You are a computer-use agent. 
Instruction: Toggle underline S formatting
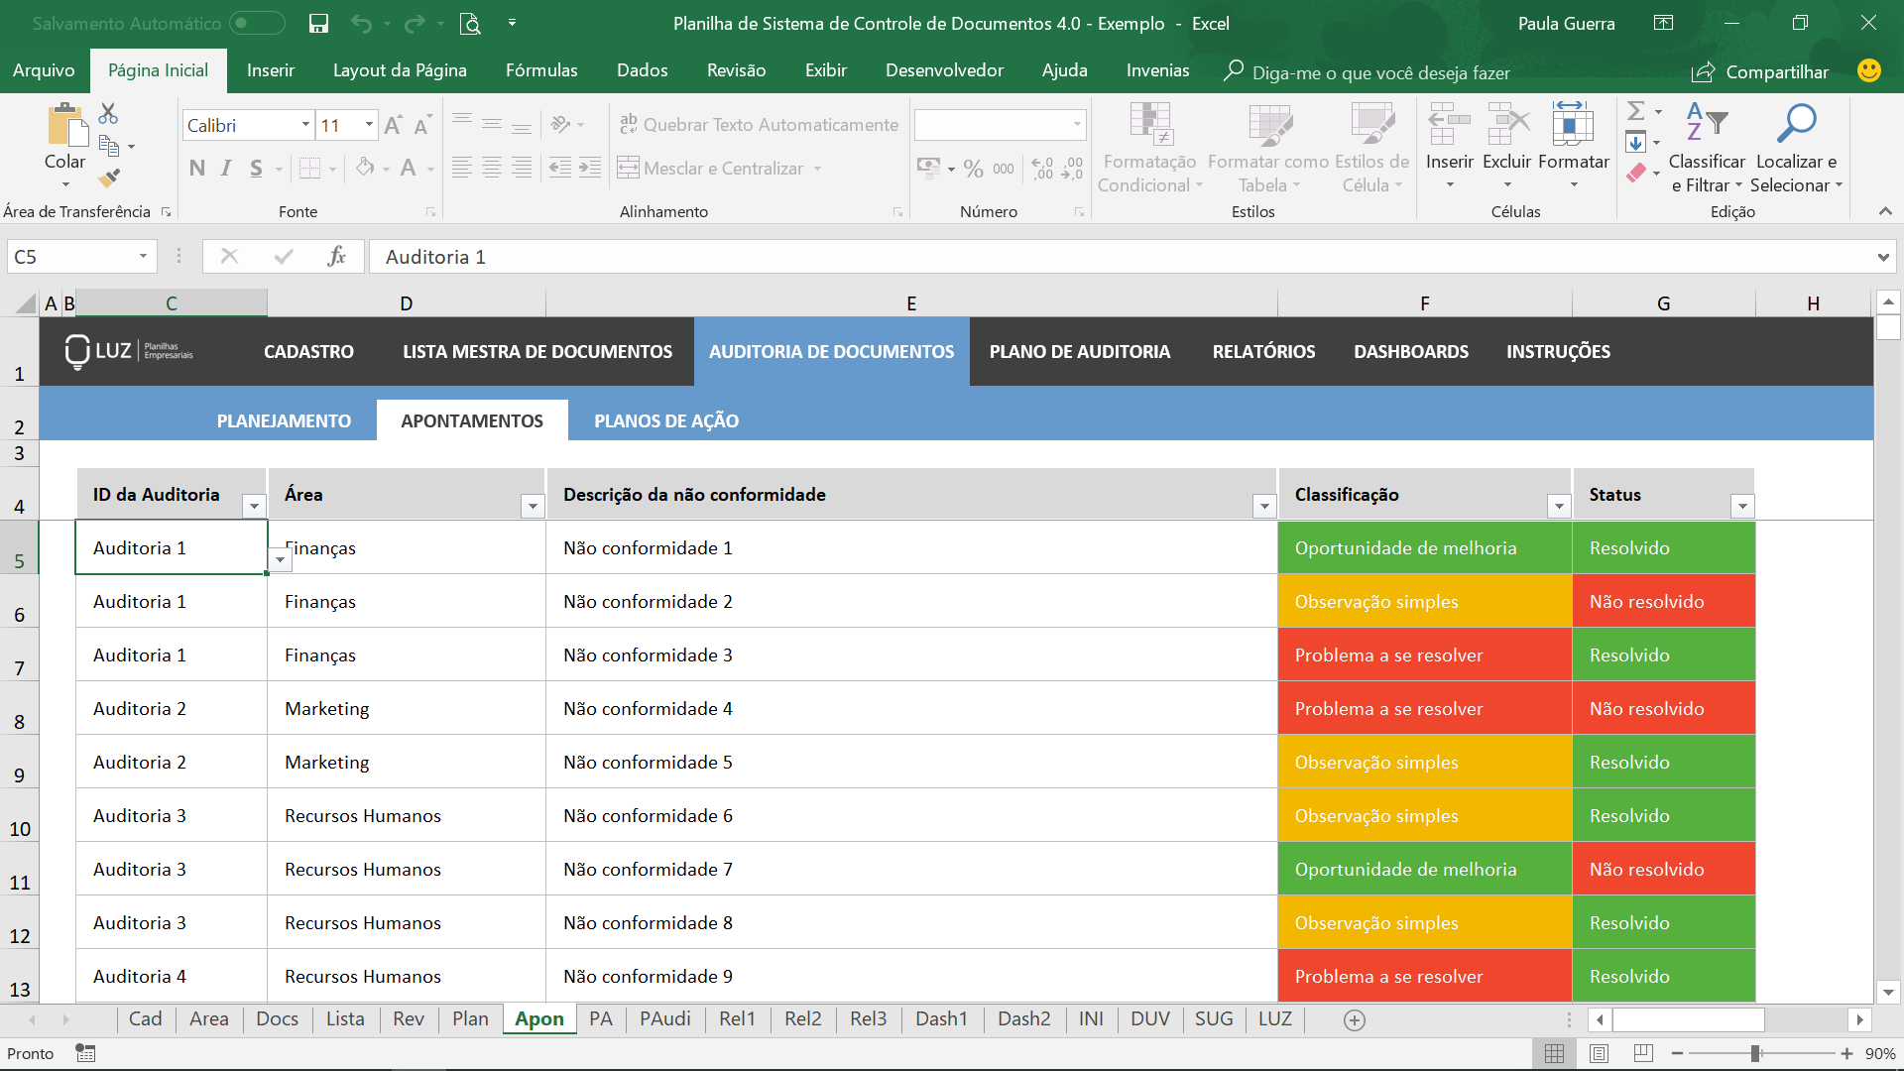click(x=256, y=169)
